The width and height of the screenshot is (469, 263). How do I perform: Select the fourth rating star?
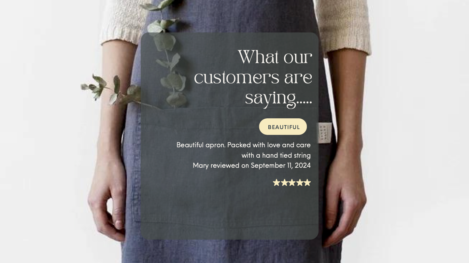pos(300,183)
